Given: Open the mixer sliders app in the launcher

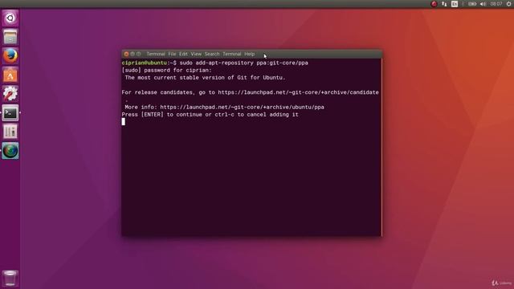Looking at the screenshot, I should [x=10, y=132].
